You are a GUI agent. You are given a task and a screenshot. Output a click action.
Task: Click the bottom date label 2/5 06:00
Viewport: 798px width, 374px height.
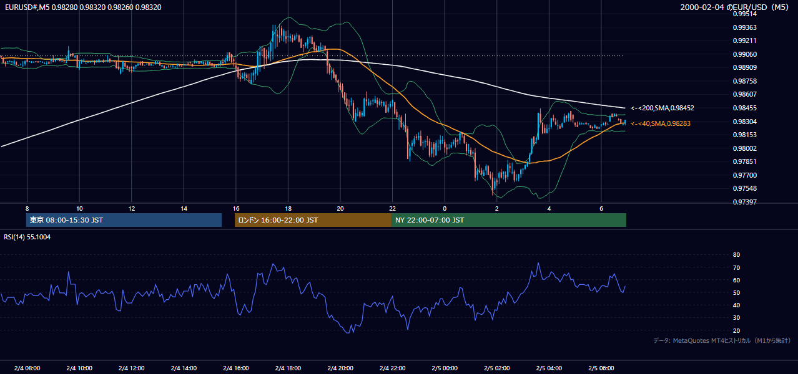601,368
